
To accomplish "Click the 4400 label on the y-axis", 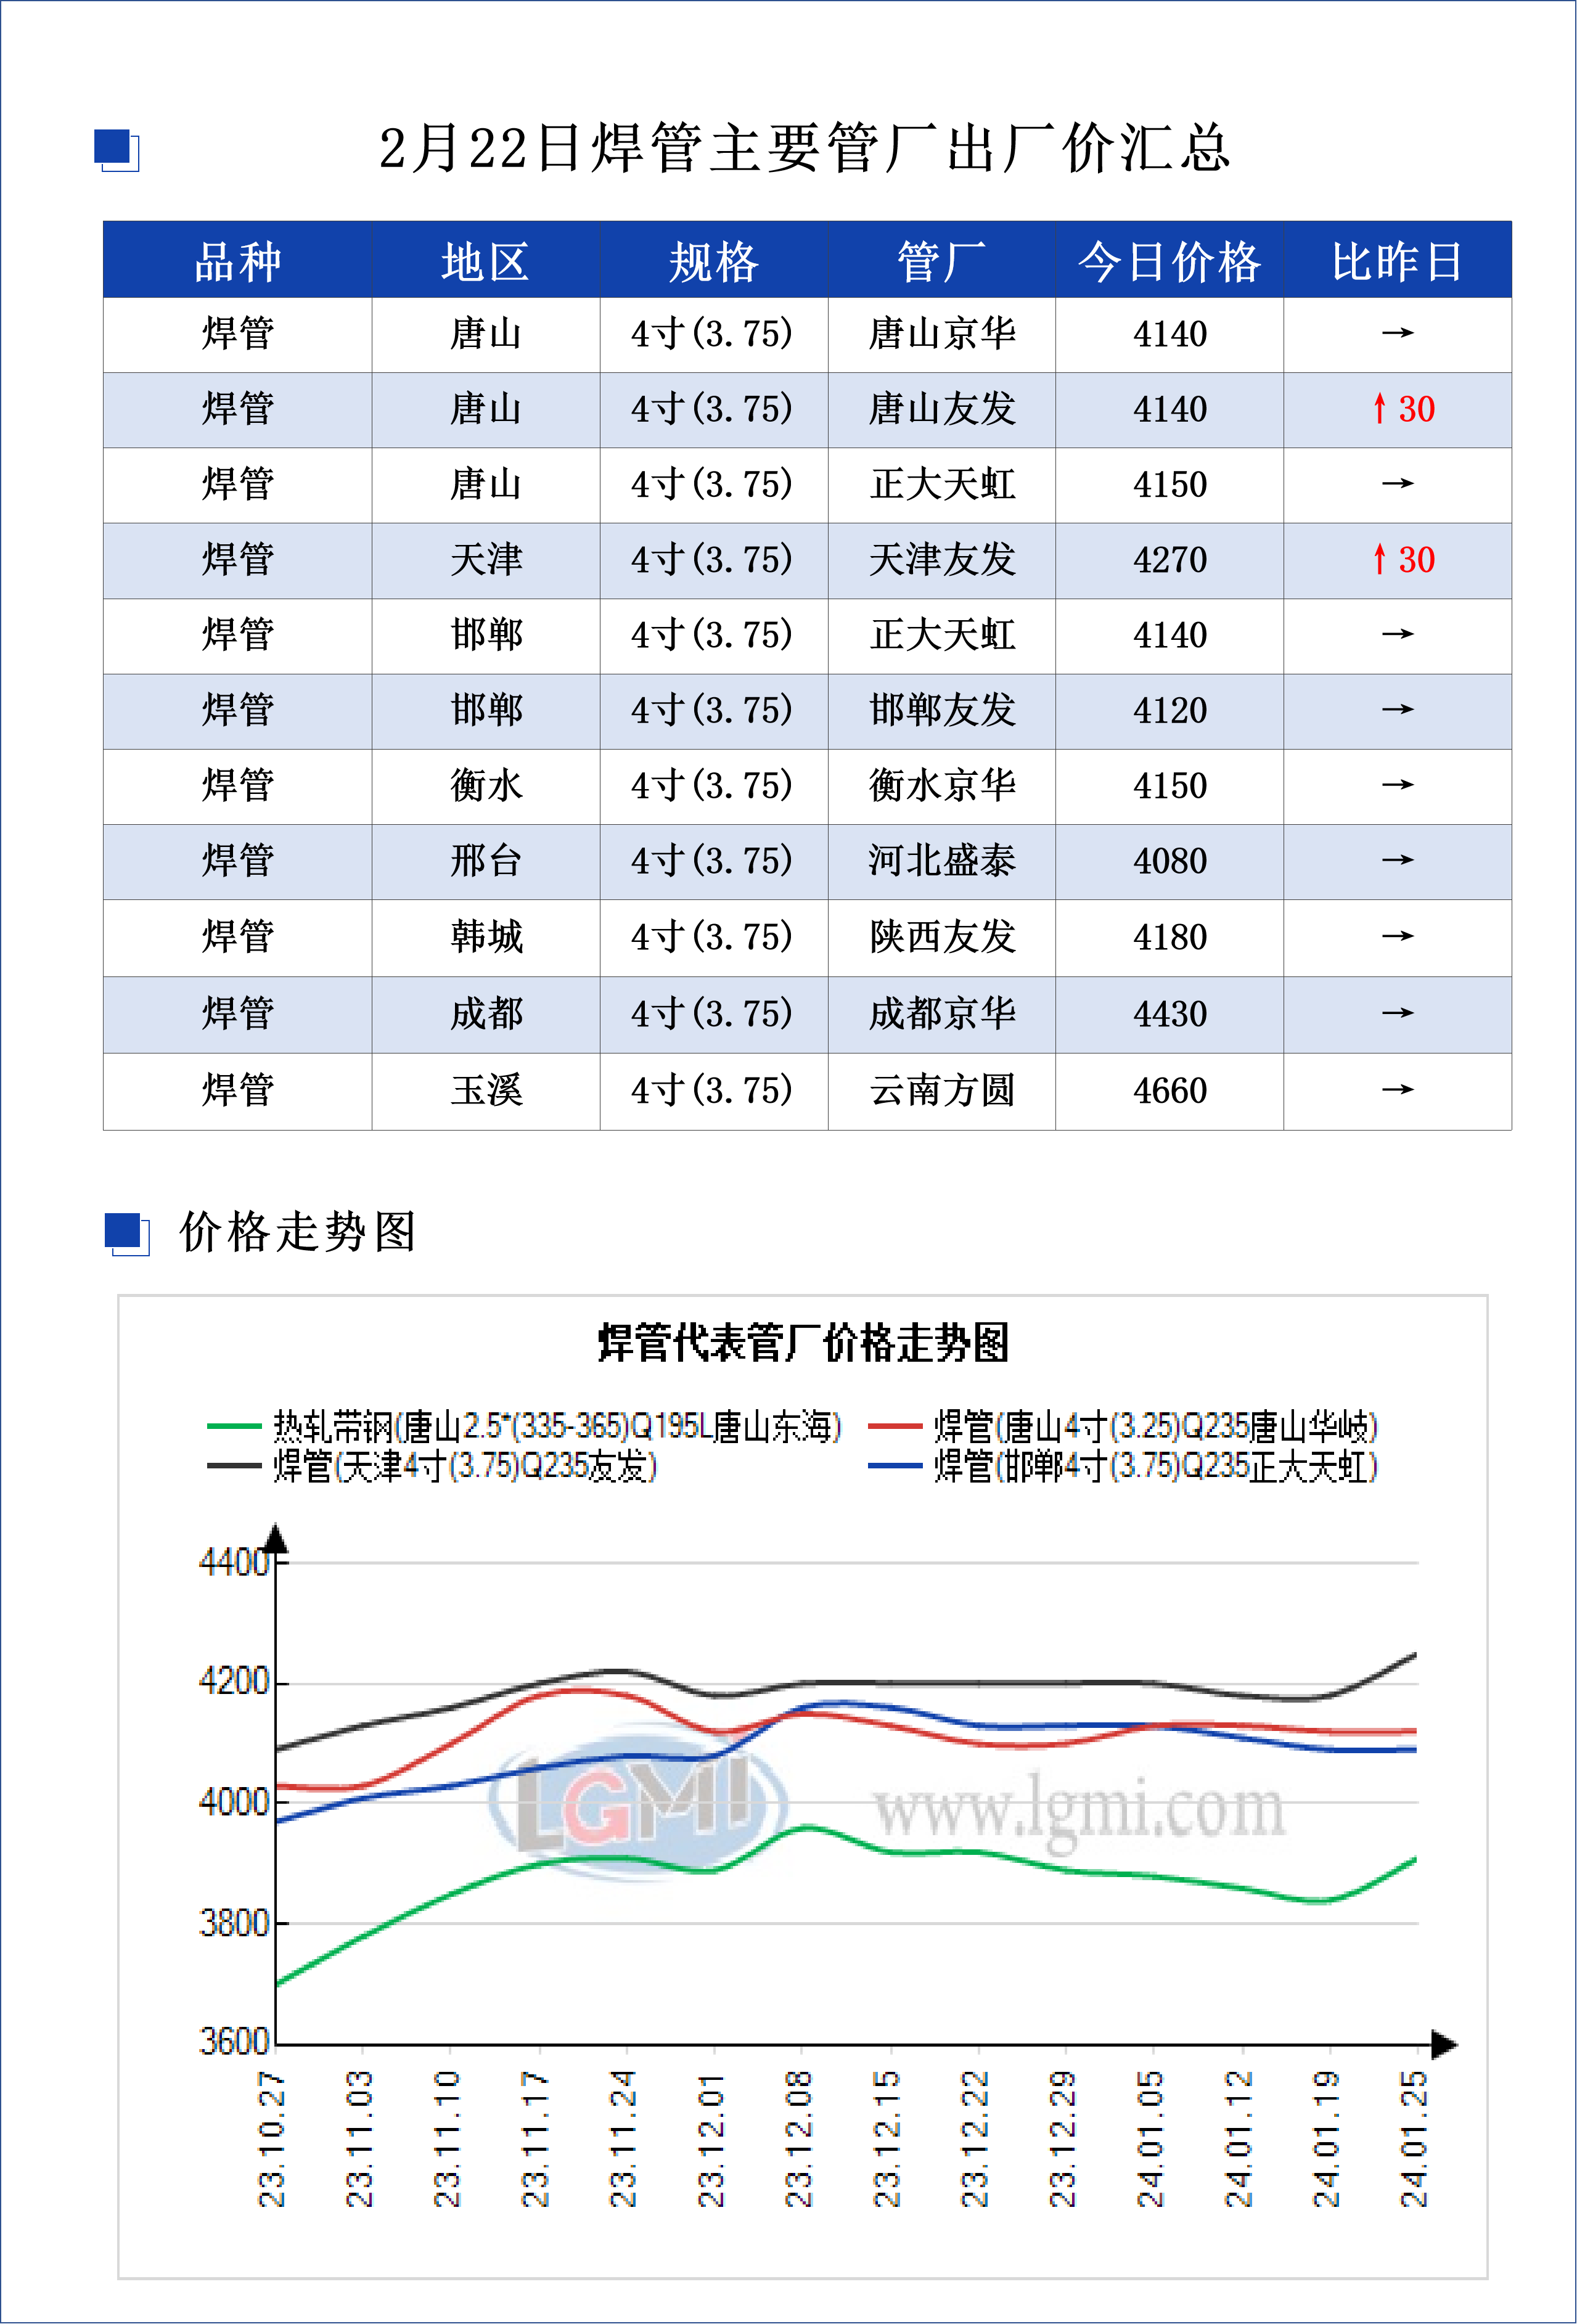I will [x=233, y=1562].
